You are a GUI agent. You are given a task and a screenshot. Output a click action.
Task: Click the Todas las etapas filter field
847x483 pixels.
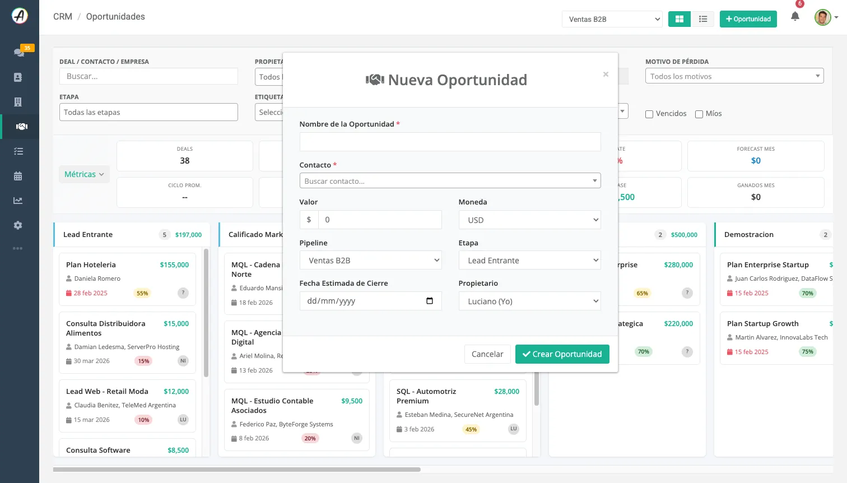coord(148,112)
